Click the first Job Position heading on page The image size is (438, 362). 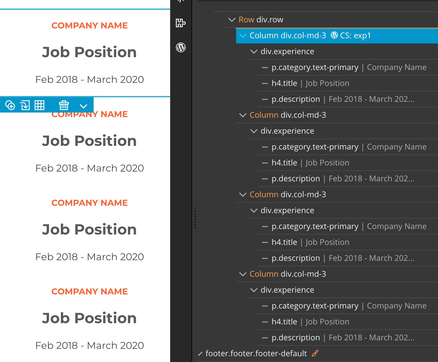tap(89, 52)
